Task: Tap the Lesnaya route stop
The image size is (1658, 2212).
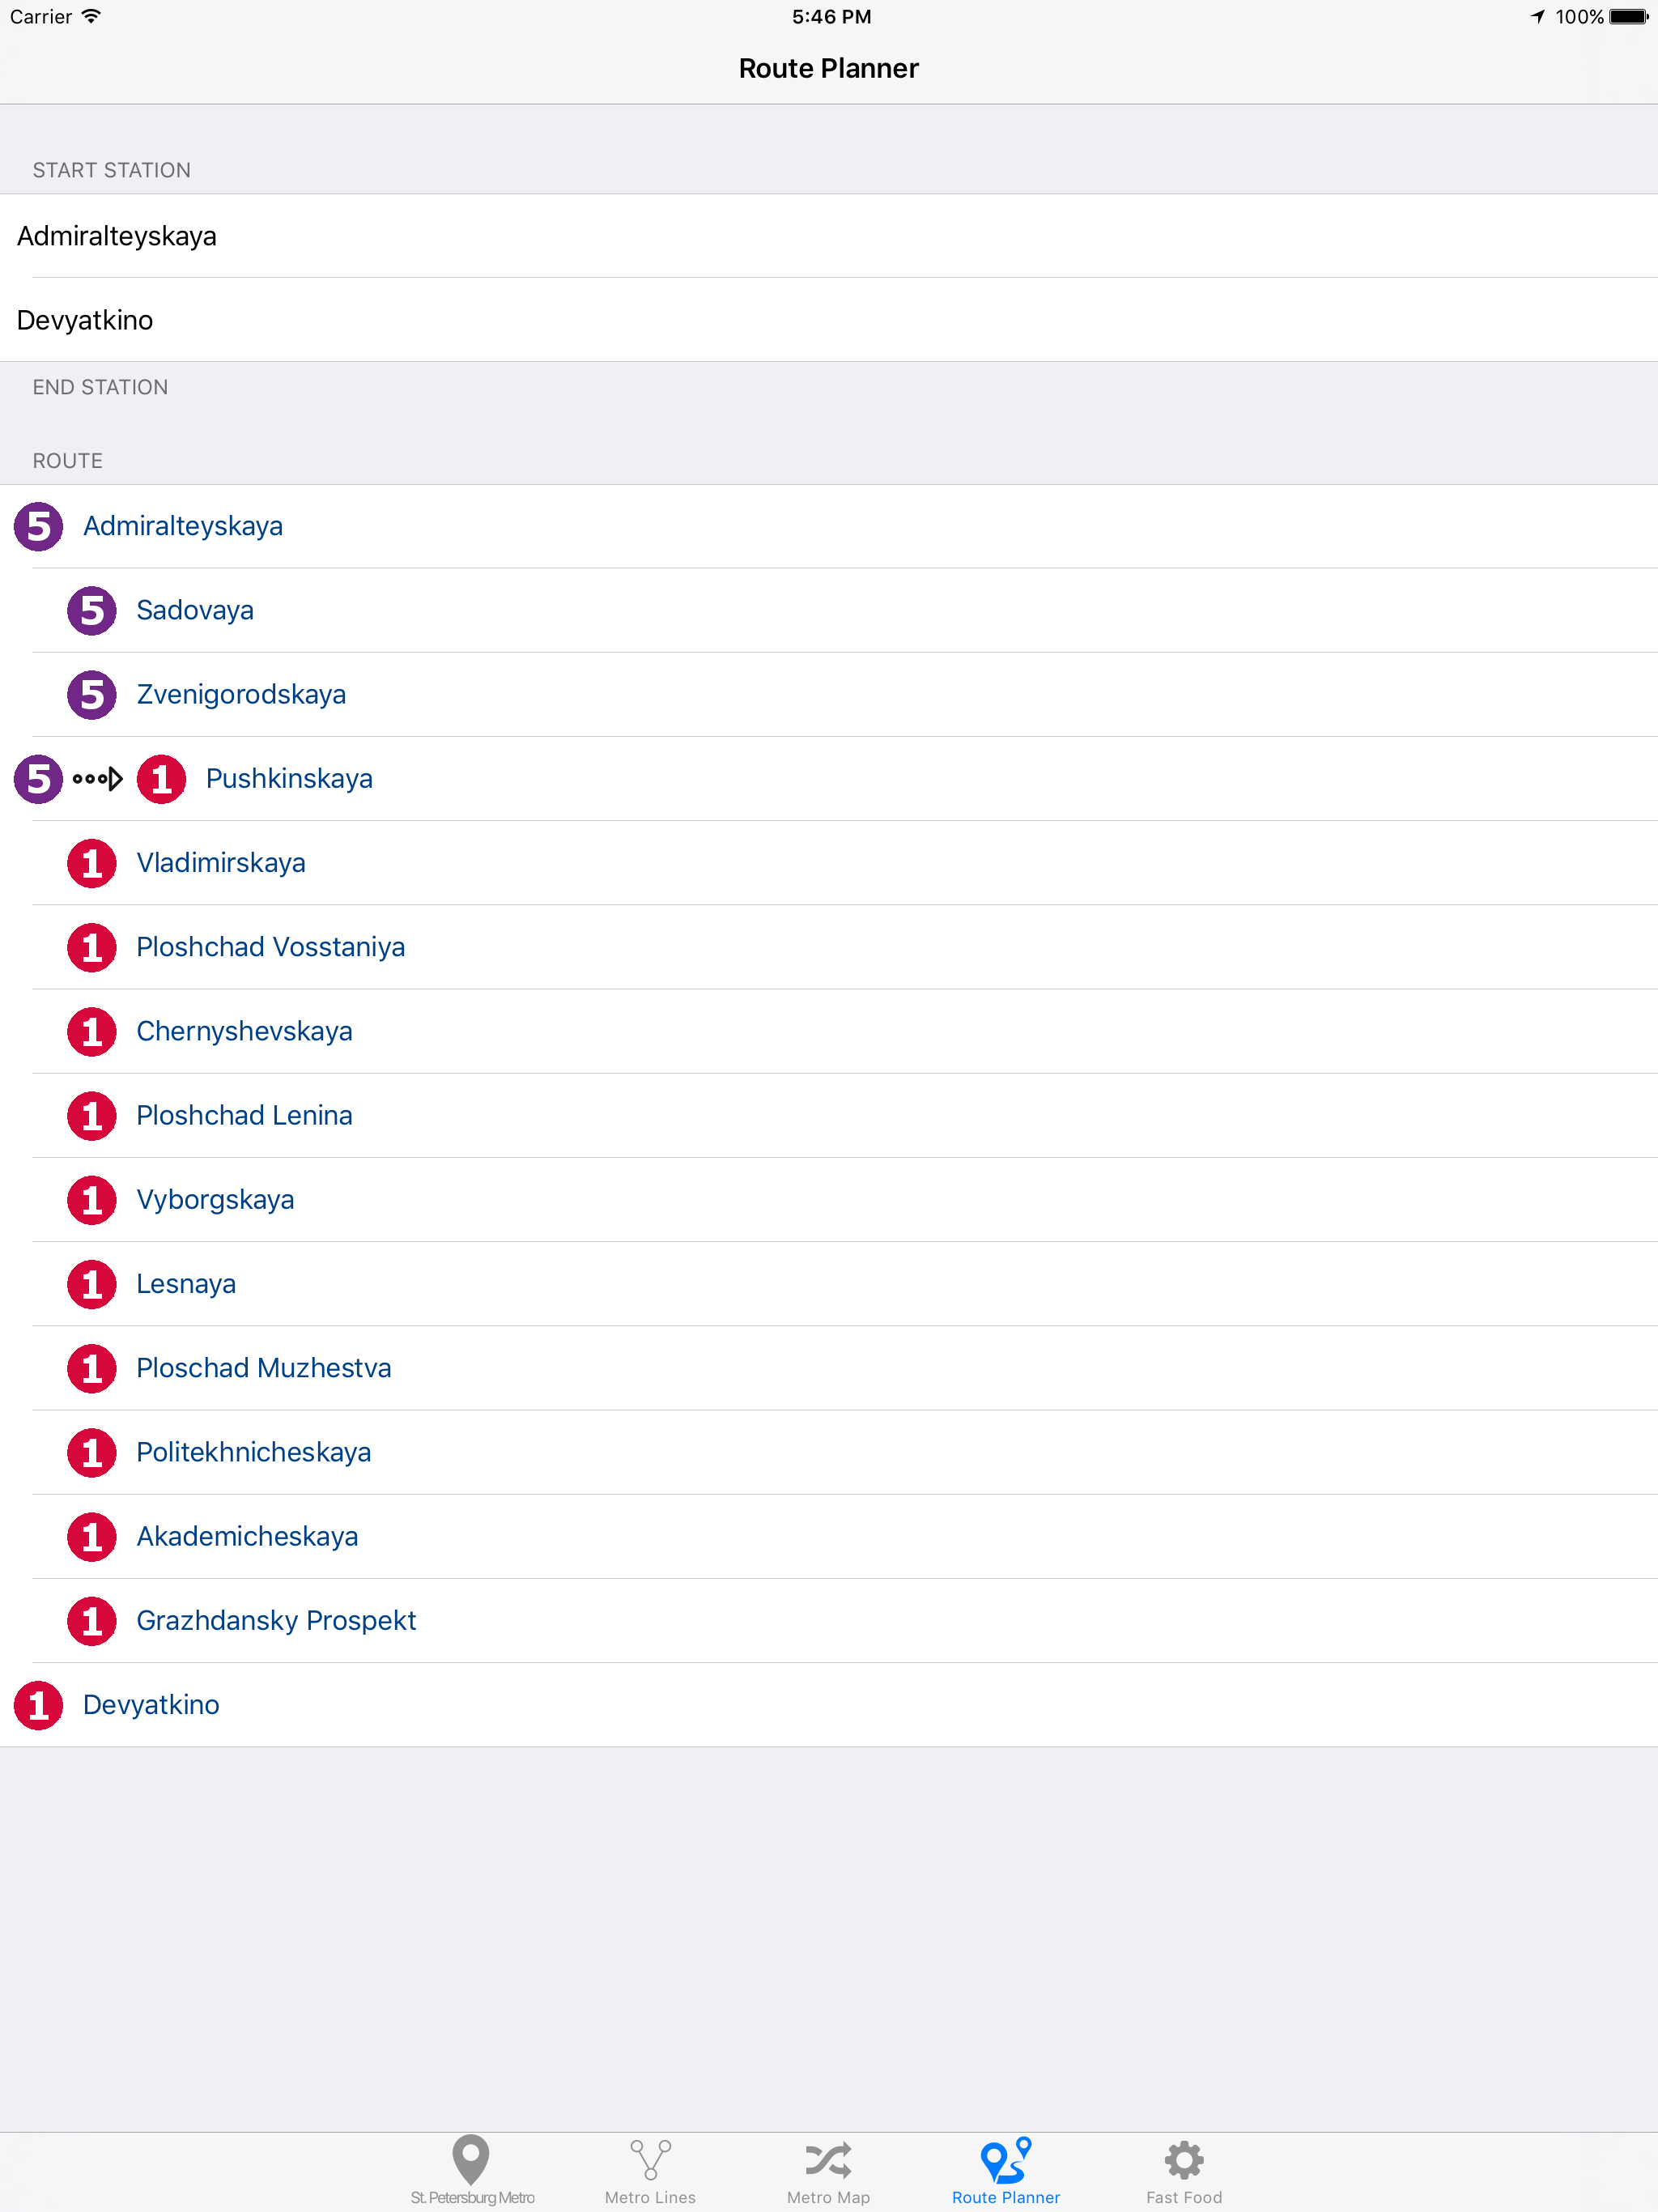Action: [829, 1284]
